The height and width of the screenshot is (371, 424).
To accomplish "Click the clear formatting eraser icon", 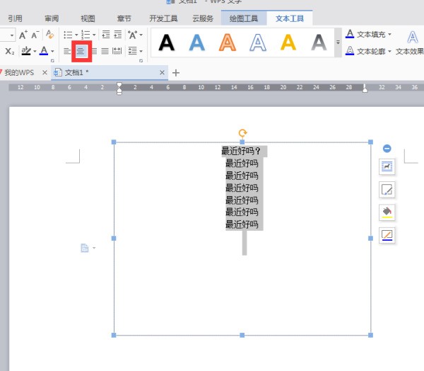I will pos(49,35).
